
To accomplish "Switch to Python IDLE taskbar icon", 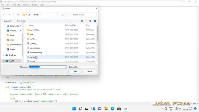I will 125,109.
